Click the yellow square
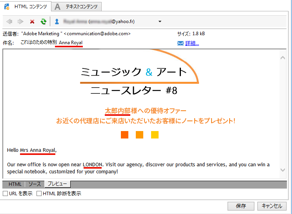 155,135
